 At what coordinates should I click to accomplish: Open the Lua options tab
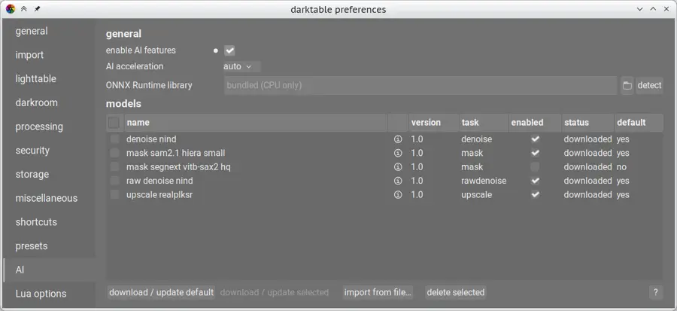pos(49,294)
